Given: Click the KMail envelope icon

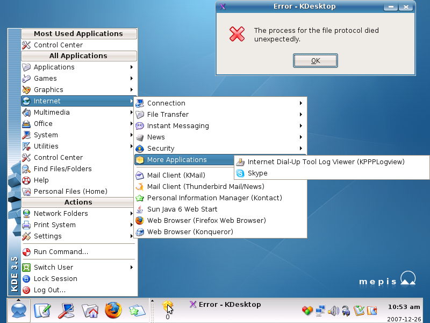Looking at the screenshot, I should [140, 175].
